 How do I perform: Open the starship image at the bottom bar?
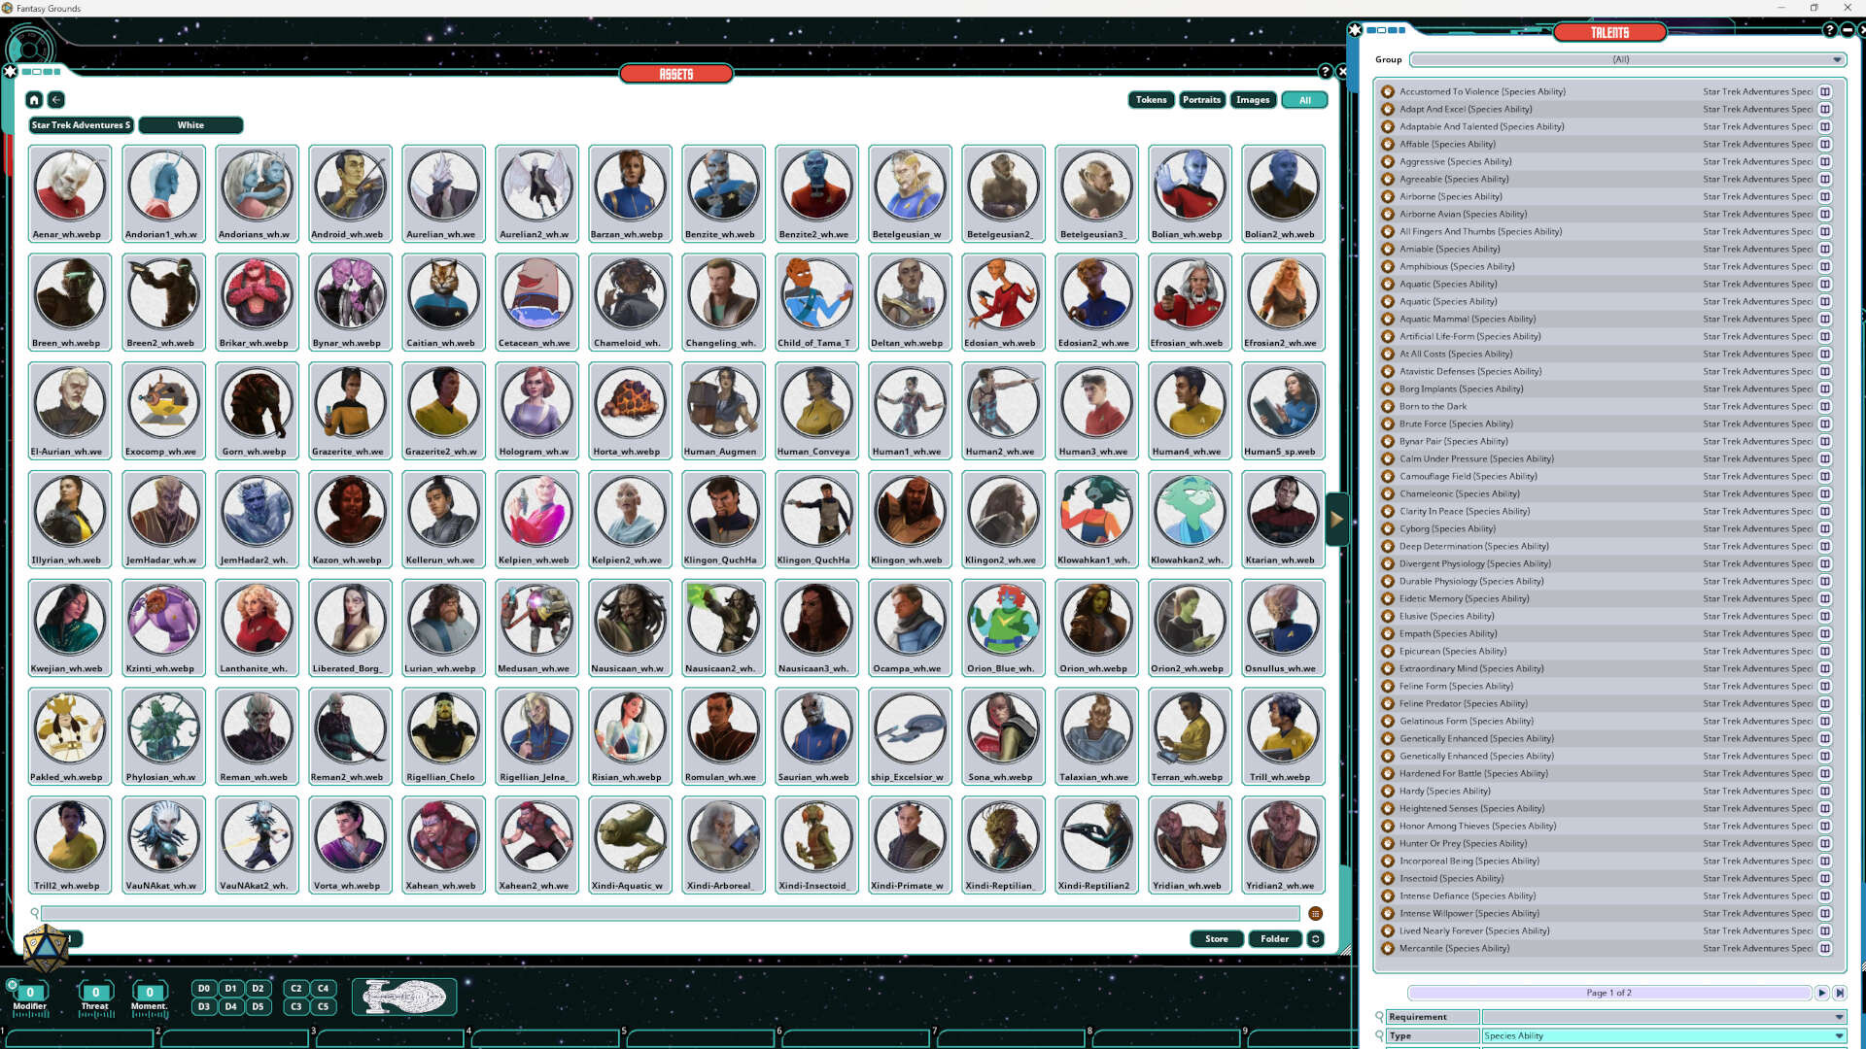pyautogui.click(x=404, y=998)
